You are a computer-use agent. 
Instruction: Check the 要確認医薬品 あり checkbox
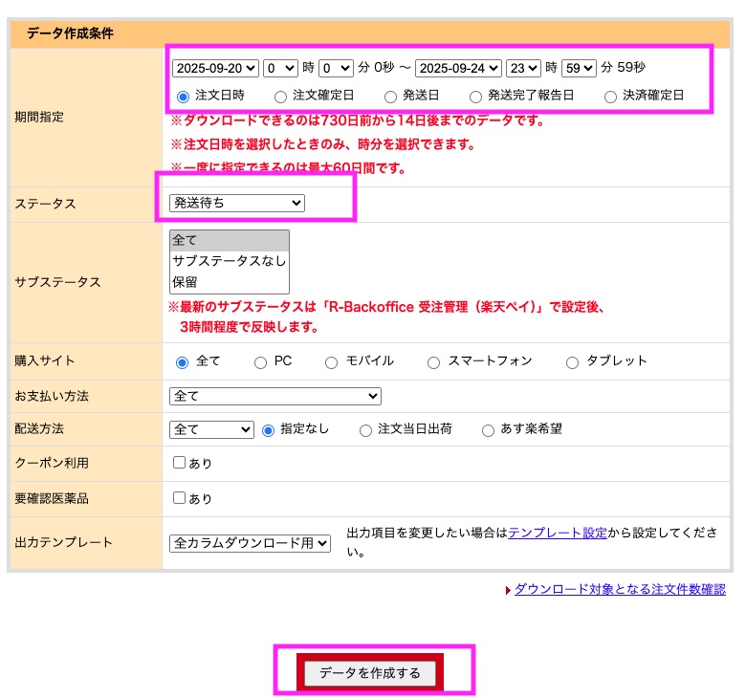pos(179,498)
